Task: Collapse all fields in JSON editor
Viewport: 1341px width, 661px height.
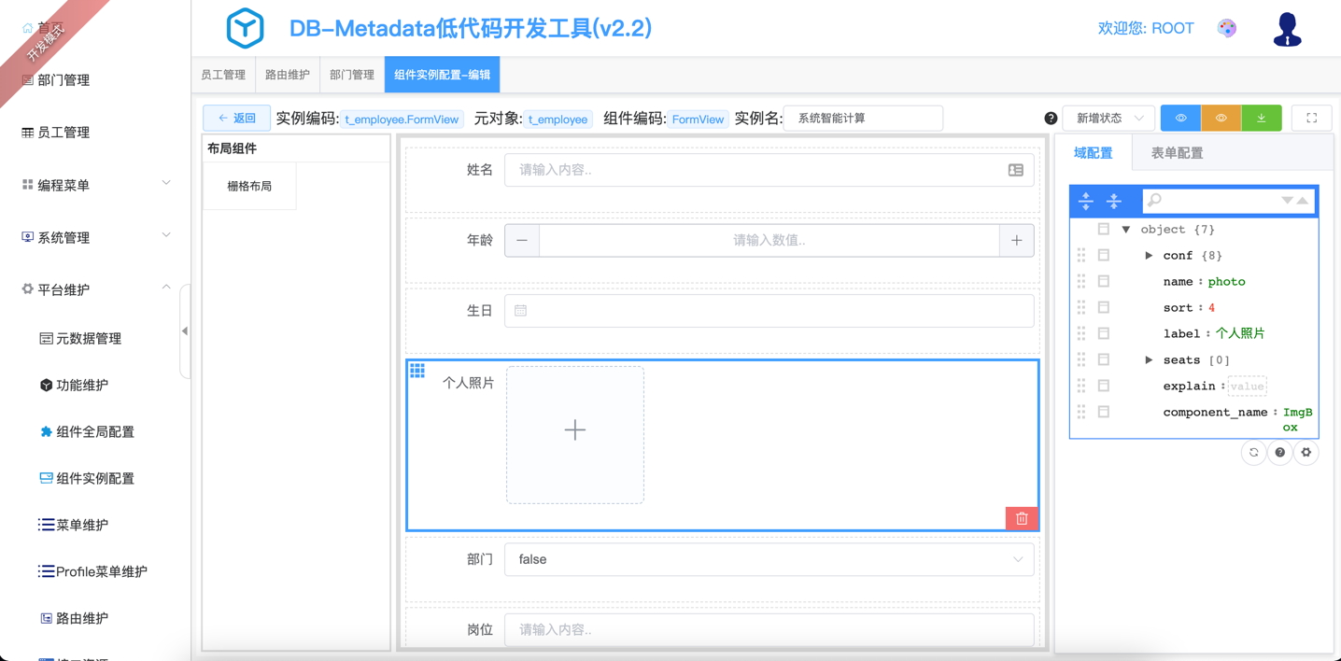Action: pyautogui.click(x=1114, y=201)
